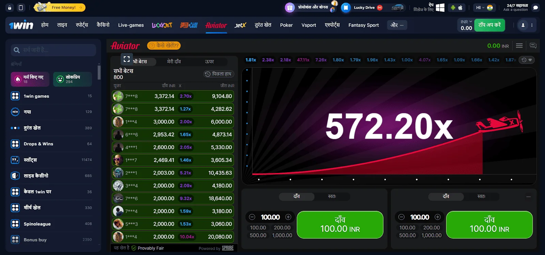Open the JetX game tab in navigation
545x255 pixels.
click(240, 25)
